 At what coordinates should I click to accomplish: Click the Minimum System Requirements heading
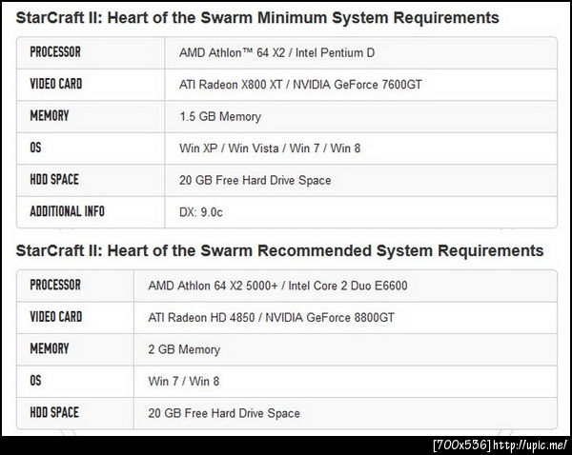257,17
